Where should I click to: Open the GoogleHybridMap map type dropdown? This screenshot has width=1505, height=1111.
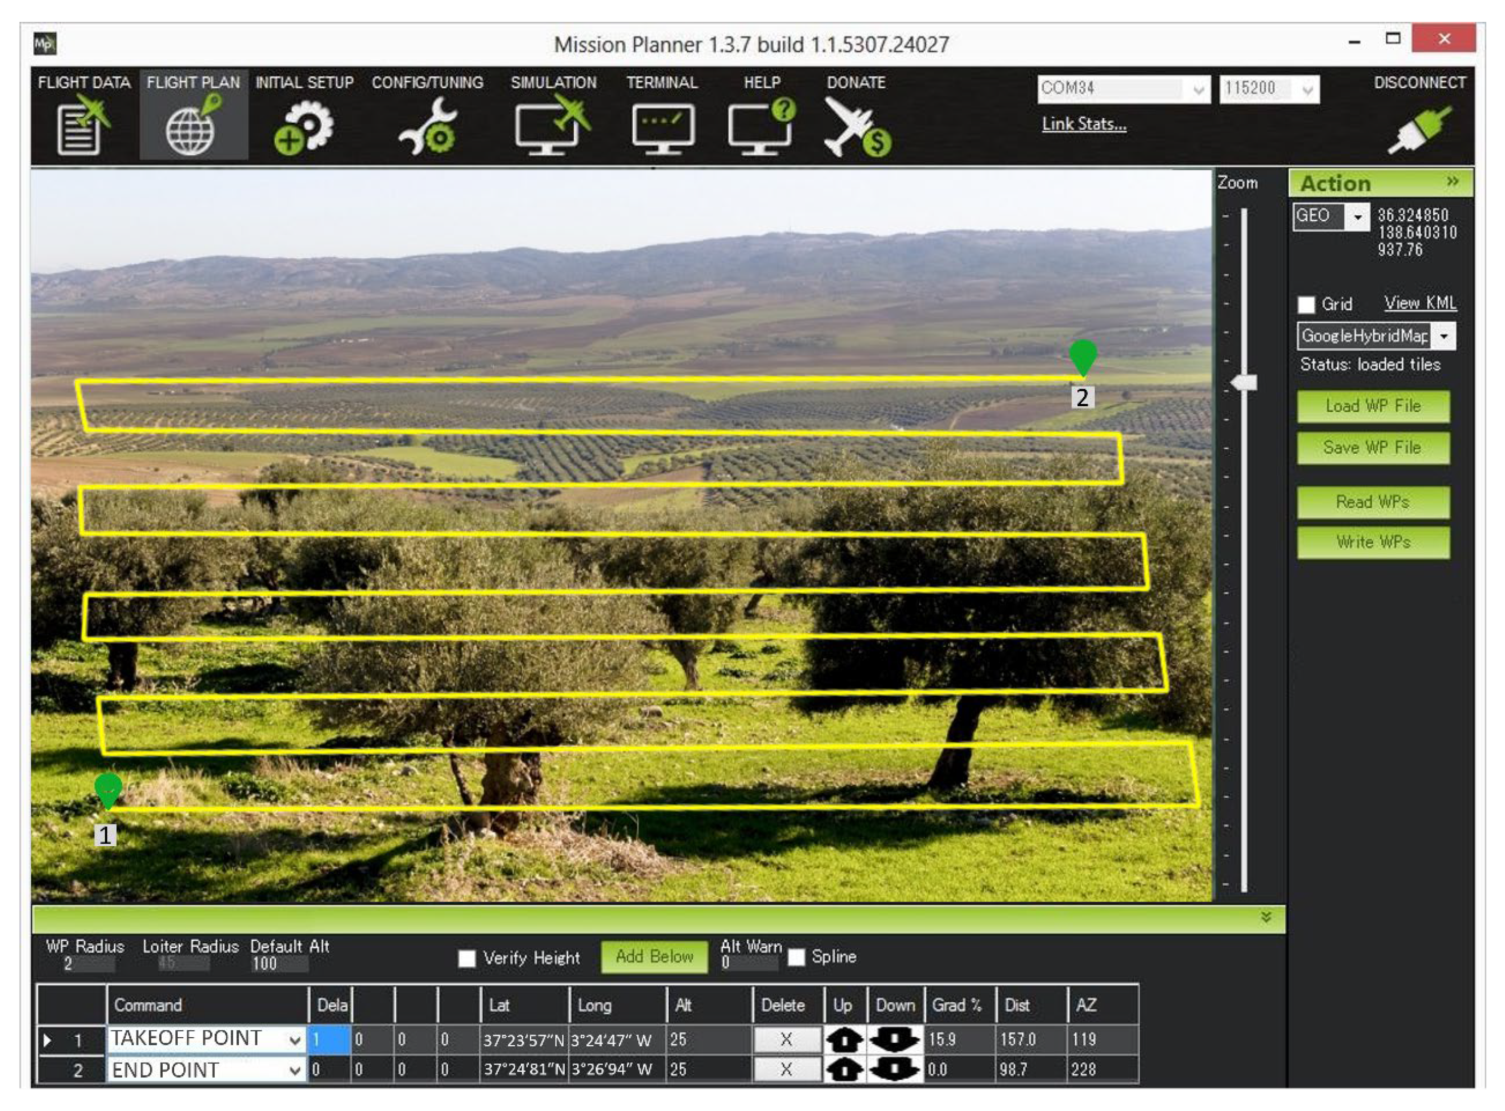point(1443,336)
